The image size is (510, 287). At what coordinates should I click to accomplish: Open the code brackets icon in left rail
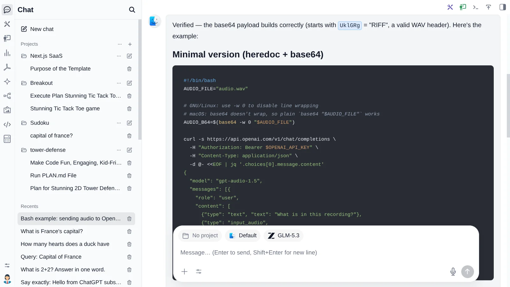point(7,125)
